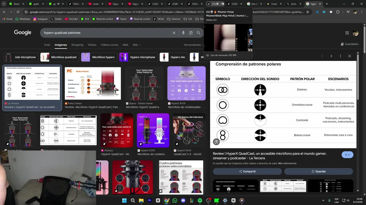The image size is (366, 205).
Task: Open the Windows Start menu
Action: (124, 200)
